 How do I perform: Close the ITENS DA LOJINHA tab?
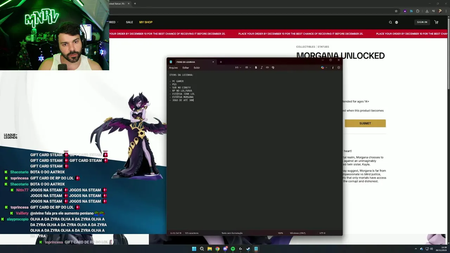213,62
